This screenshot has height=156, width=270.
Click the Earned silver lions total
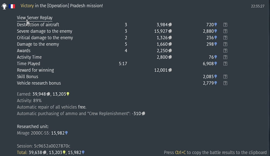pos(41,94)
